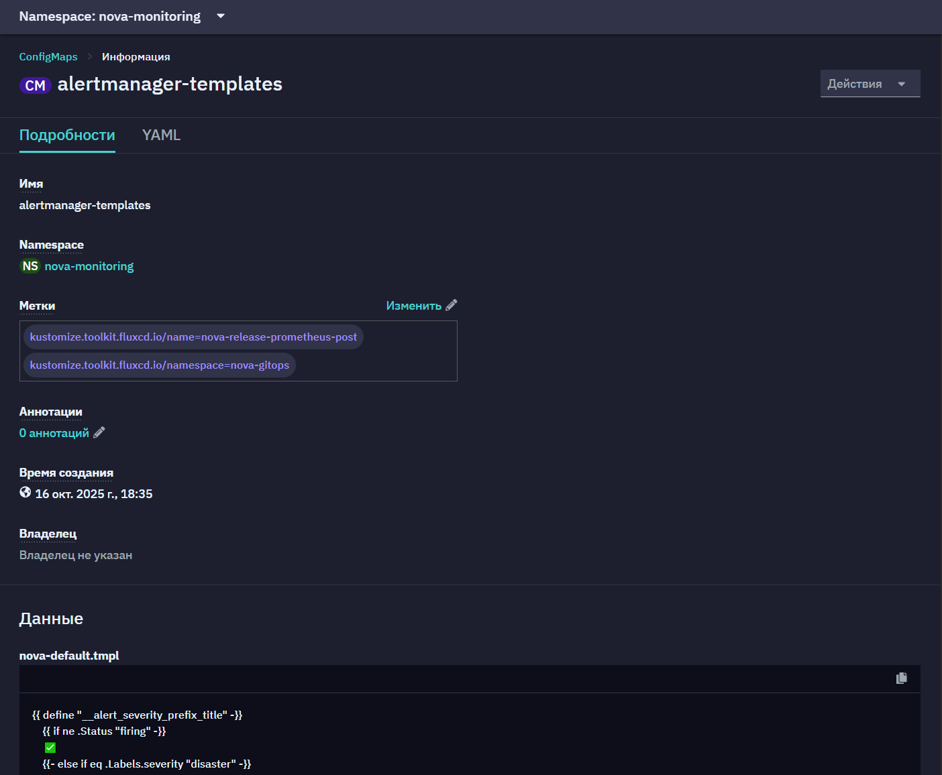Click the Данные section heading

coord(51,619)
